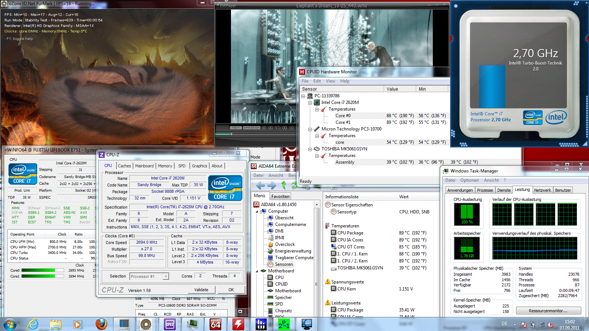Open View menu in HWMonitor
The width and height of the screenshot is (589, 331).
point(330,81)
